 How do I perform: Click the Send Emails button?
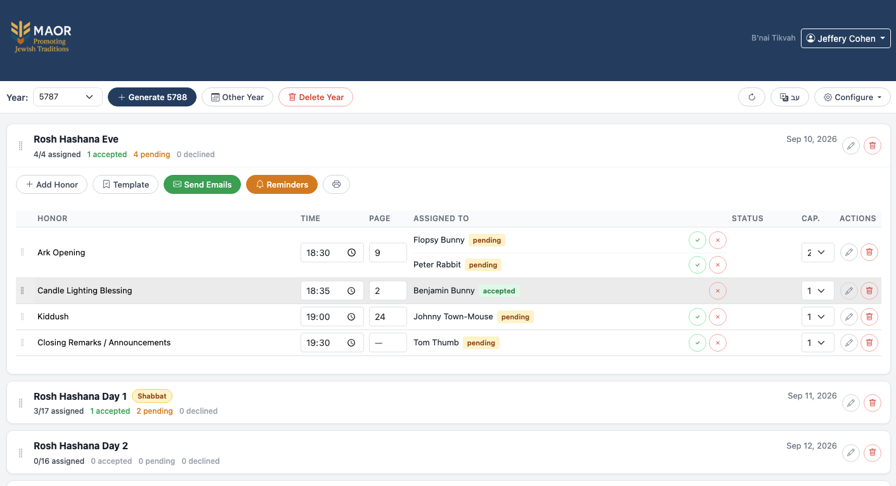202,184
